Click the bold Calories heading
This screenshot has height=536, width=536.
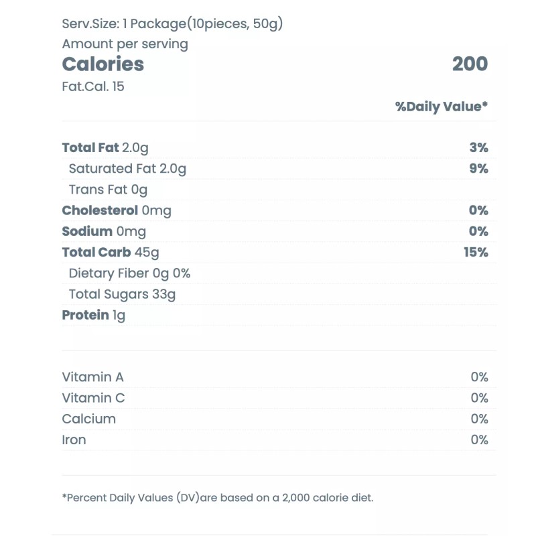point(103,64)
